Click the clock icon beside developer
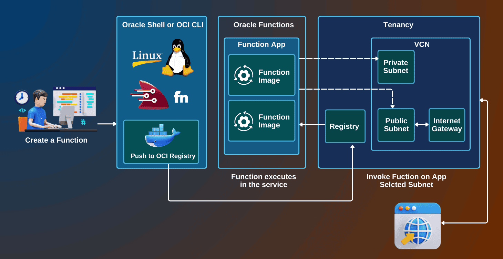 coord(22,97)
